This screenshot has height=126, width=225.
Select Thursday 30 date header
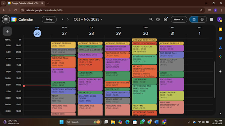point(145,33)
